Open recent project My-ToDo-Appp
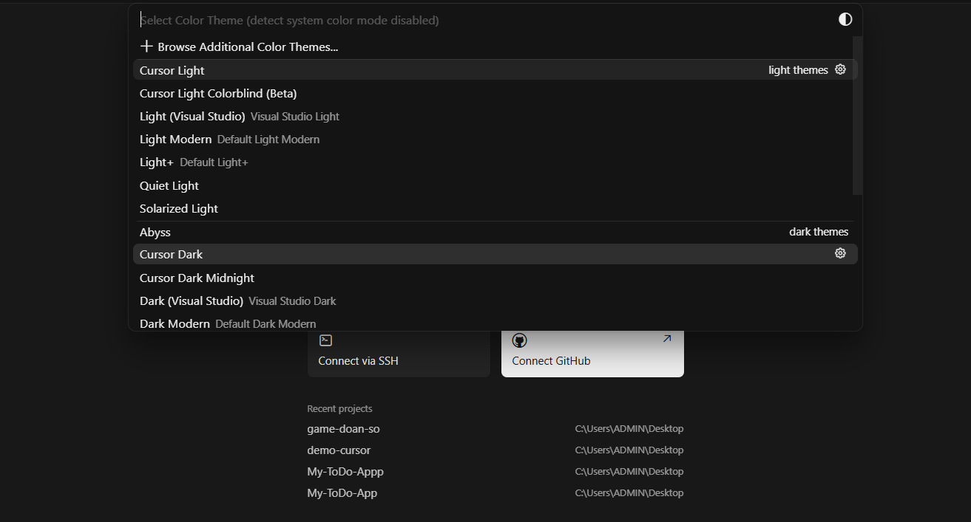The width and height of the screenshot is (971, 522). click(x=345, y=471)
